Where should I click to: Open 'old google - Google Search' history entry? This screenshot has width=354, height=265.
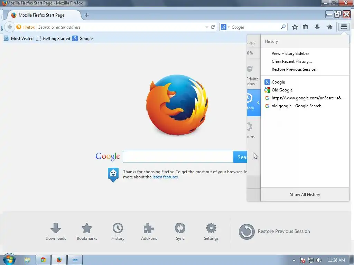305,106
